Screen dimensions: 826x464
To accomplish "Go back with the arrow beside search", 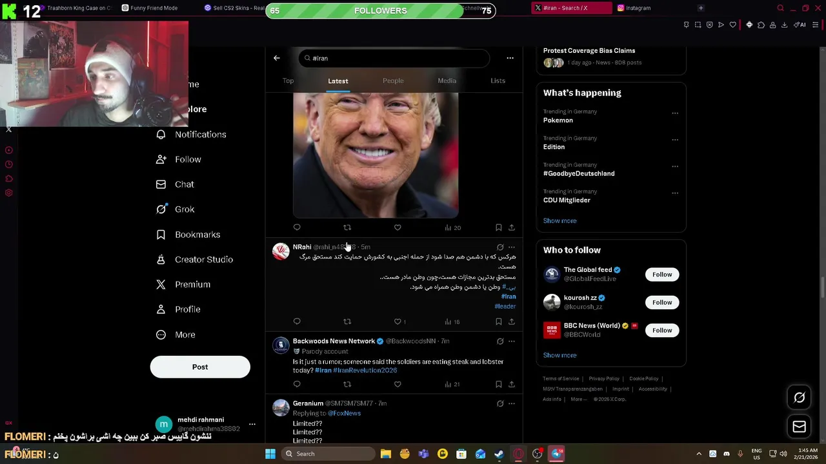I will (276, 58).
